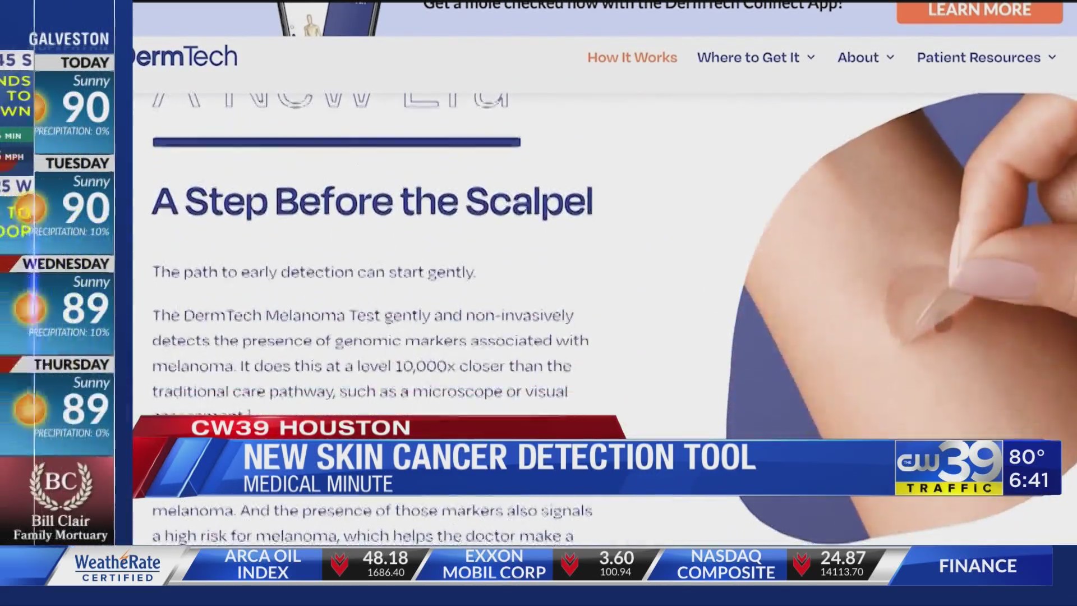The height and width of the screenshot is (606, 1077).
Task: Click the Galveston forecast header
Action: (x=68, y=39)
